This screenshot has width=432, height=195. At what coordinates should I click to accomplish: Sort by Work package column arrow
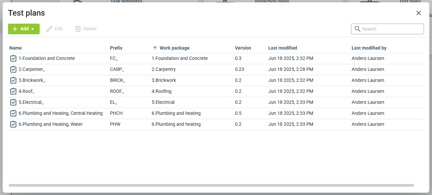point(155,48)
